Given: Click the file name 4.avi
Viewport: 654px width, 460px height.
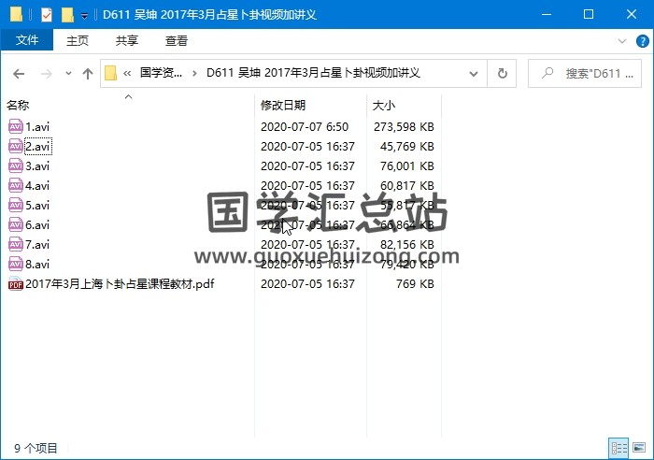Looking at the screenshot, I should pos(37,185).
